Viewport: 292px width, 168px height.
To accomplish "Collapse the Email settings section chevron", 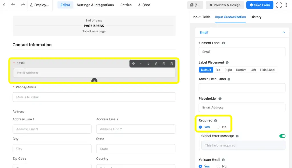I will pyautogui.click(x=283, y=33).
